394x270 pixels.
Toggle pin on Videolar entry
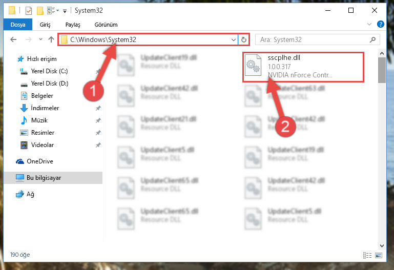(x=98, y=145)
